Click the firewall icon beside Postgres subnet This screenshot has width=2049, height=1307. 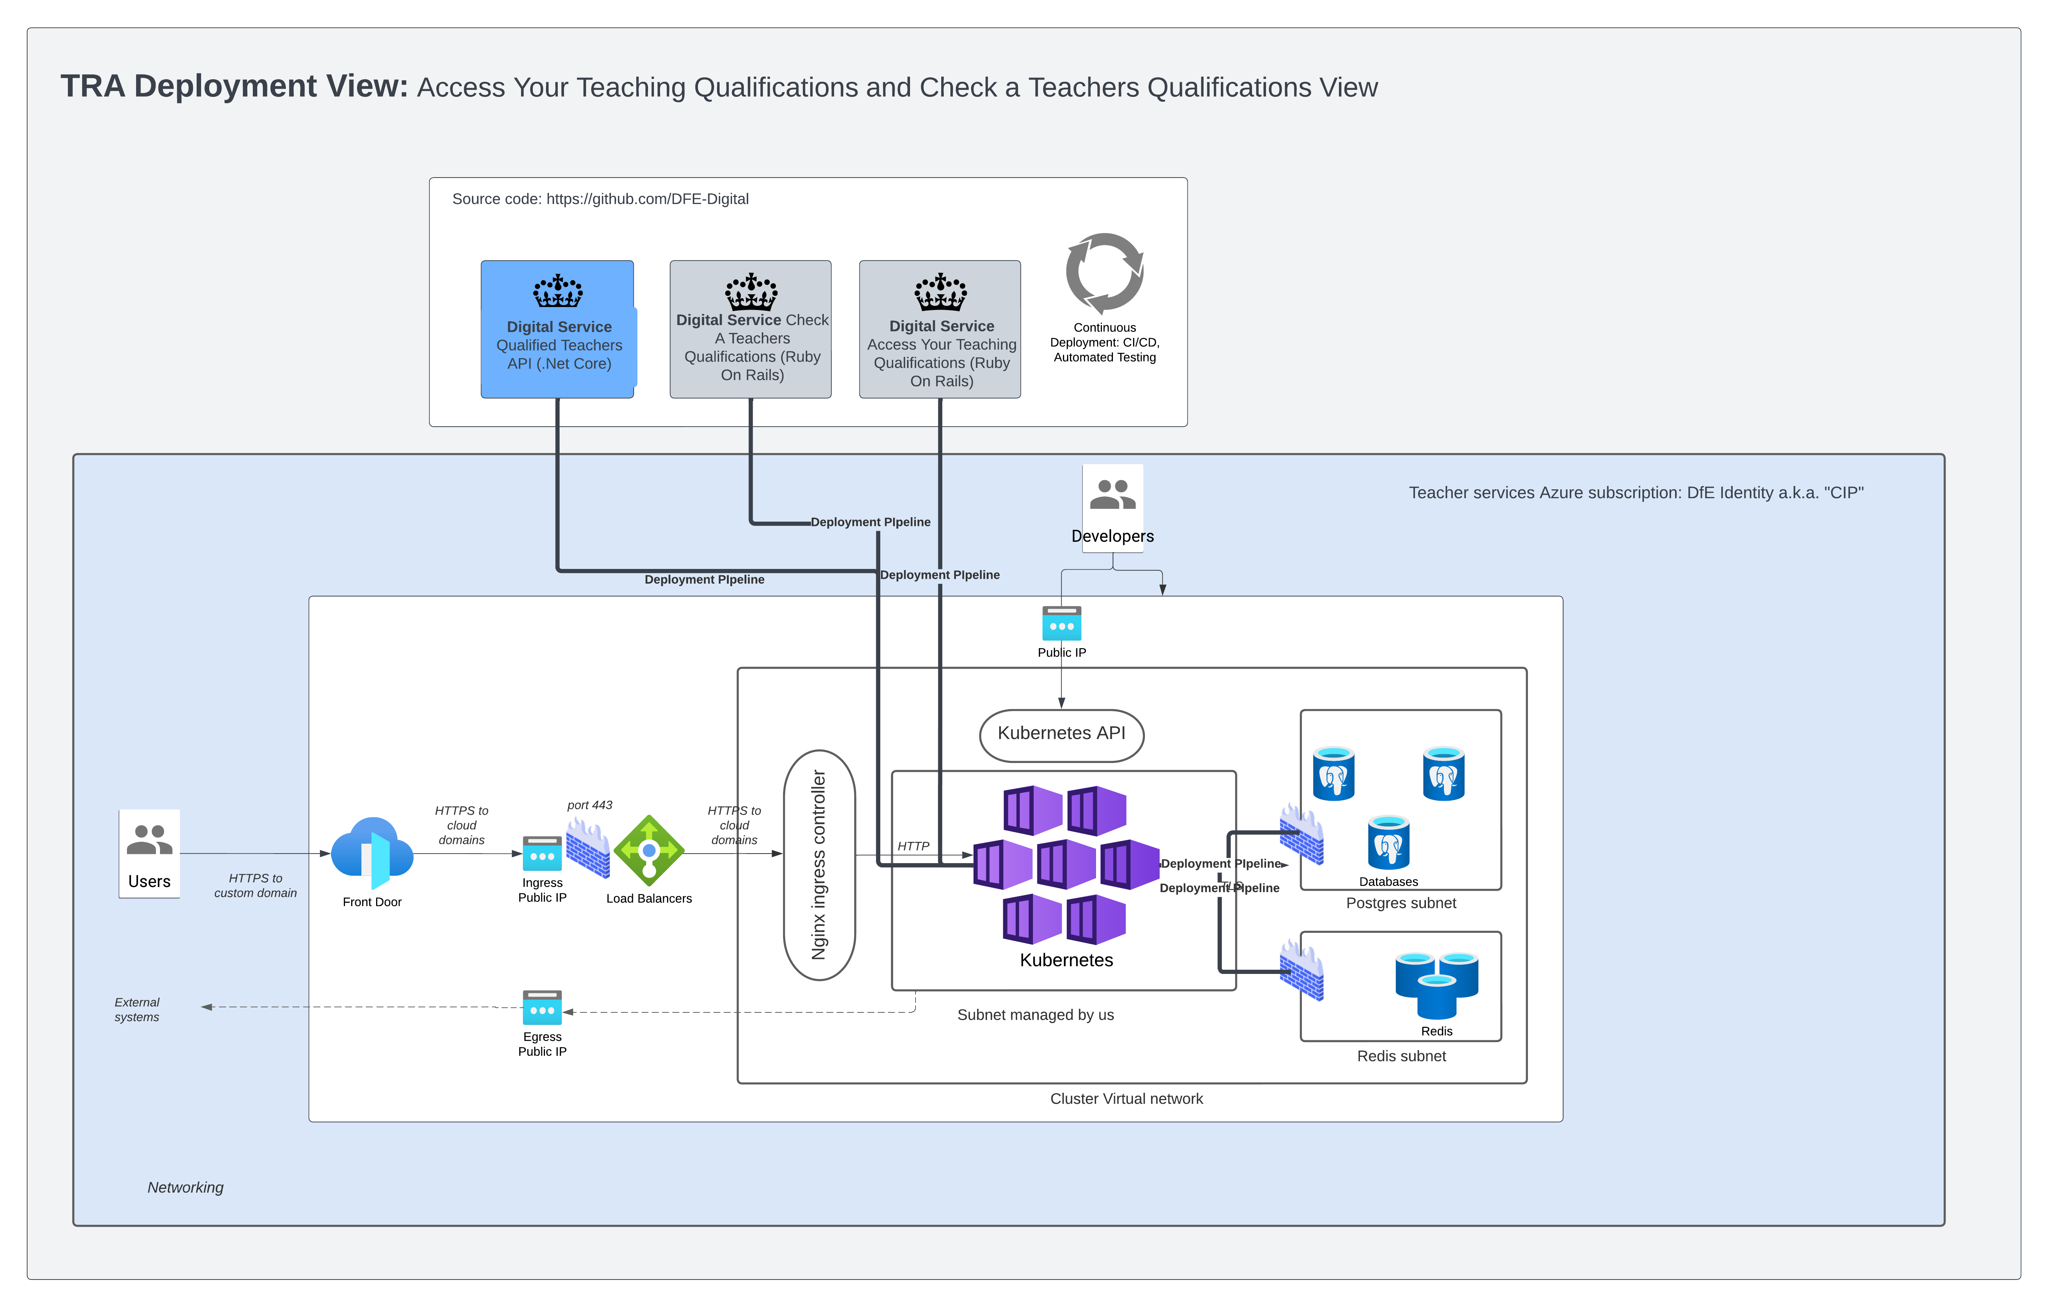click(1301, 834)
